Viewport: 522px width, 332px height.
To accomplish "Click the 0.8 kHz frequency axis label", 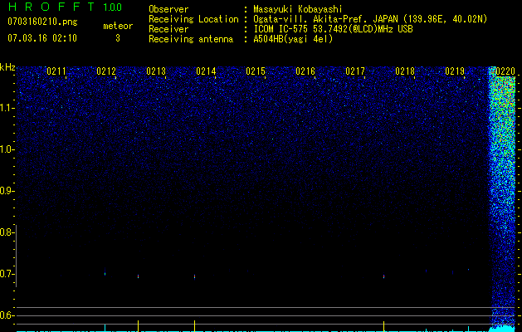I will (x=7, y=232).
